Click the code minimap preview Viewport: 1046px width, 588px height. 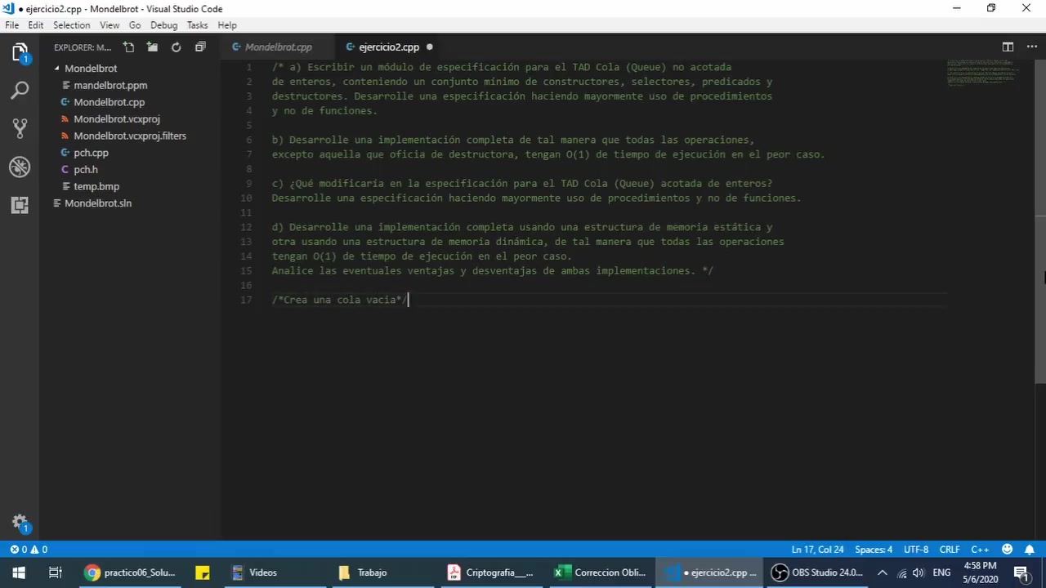pyautogui.click(x=982, y=73)
